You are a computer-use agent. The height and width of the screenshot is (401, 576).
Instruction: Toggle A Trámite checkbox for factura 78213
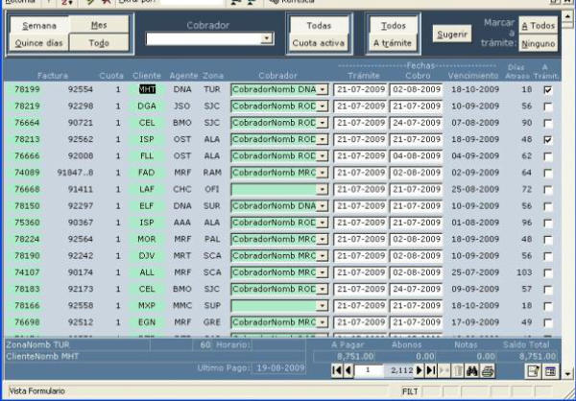click(x=548, y=139)
